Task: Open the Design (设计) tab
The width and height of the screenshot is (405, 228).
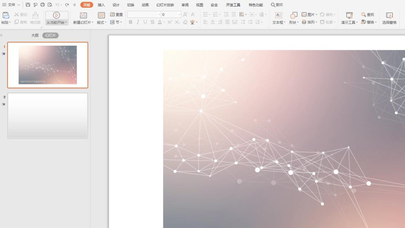Action: click(116, 5)
